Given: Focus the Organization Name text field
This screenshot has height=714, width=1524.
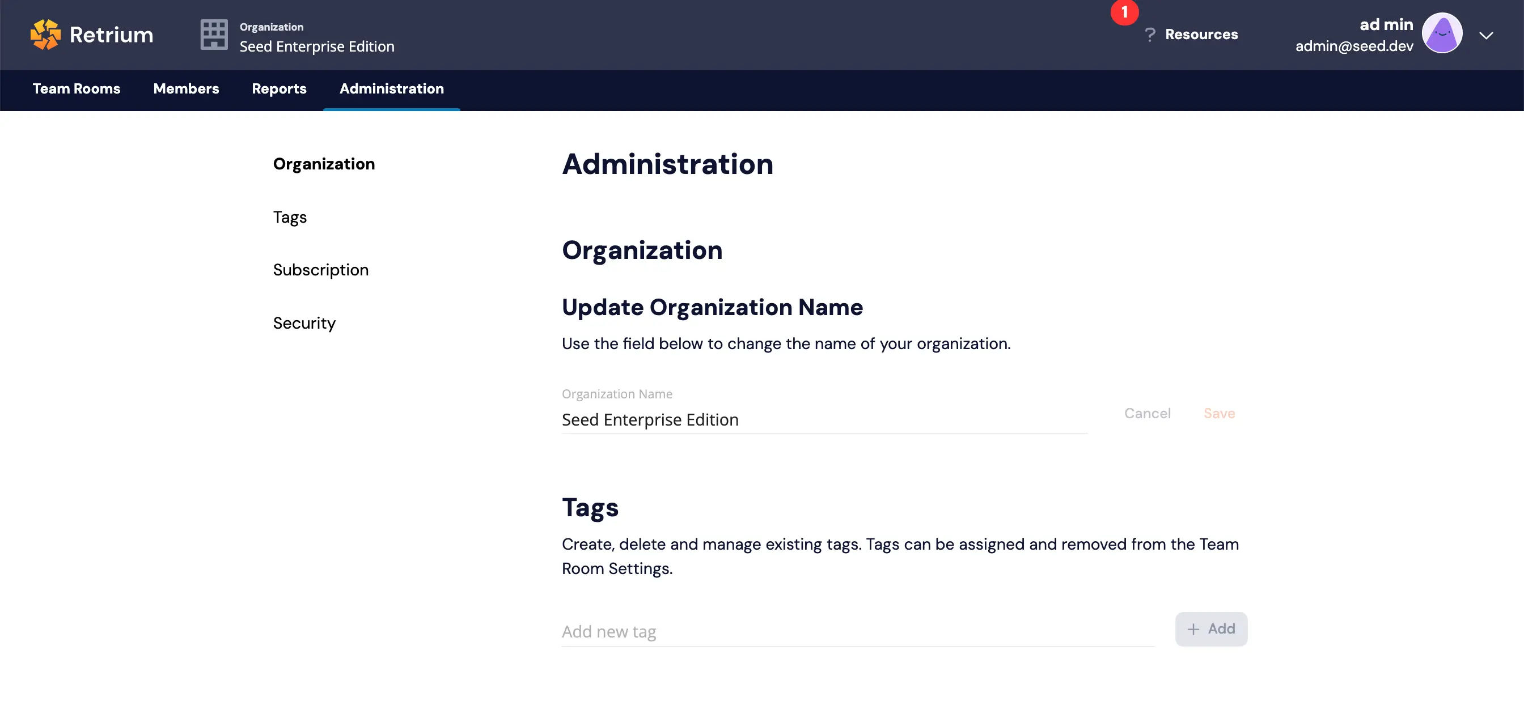Looking at the screenshot, I should pyautogui.click(x=824, y=420).
